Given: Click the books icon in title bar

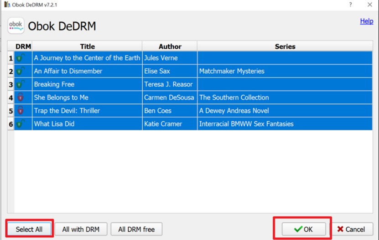Looking at the screenshot, I should (7, 5).
